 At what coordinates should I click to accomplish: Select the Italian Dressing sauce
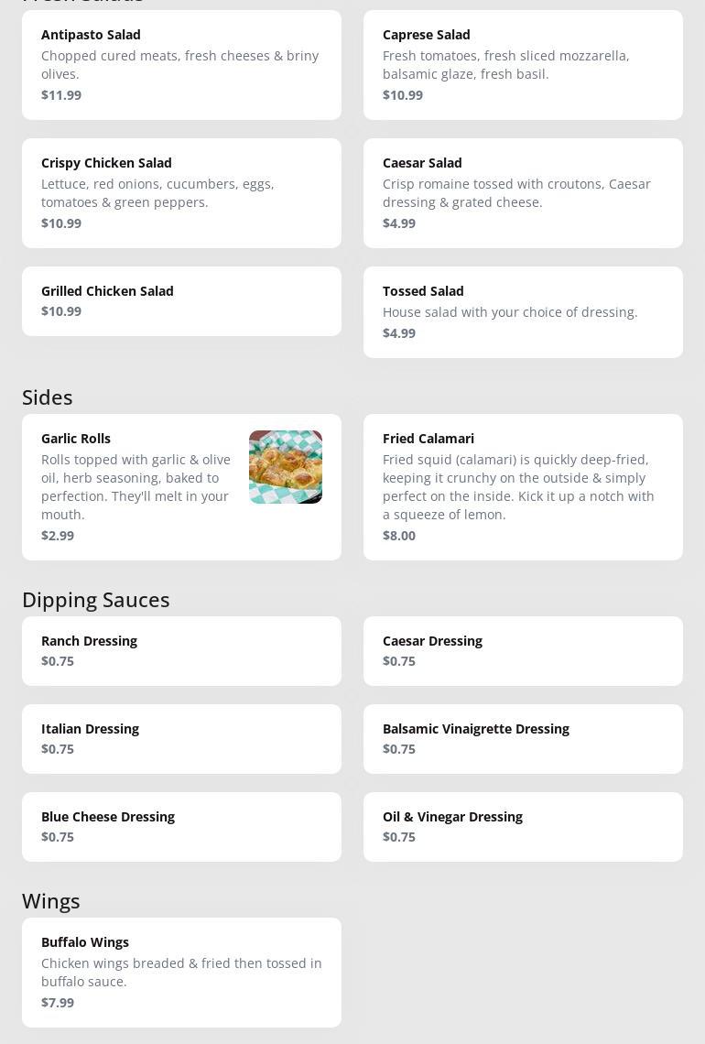(181, 739)
